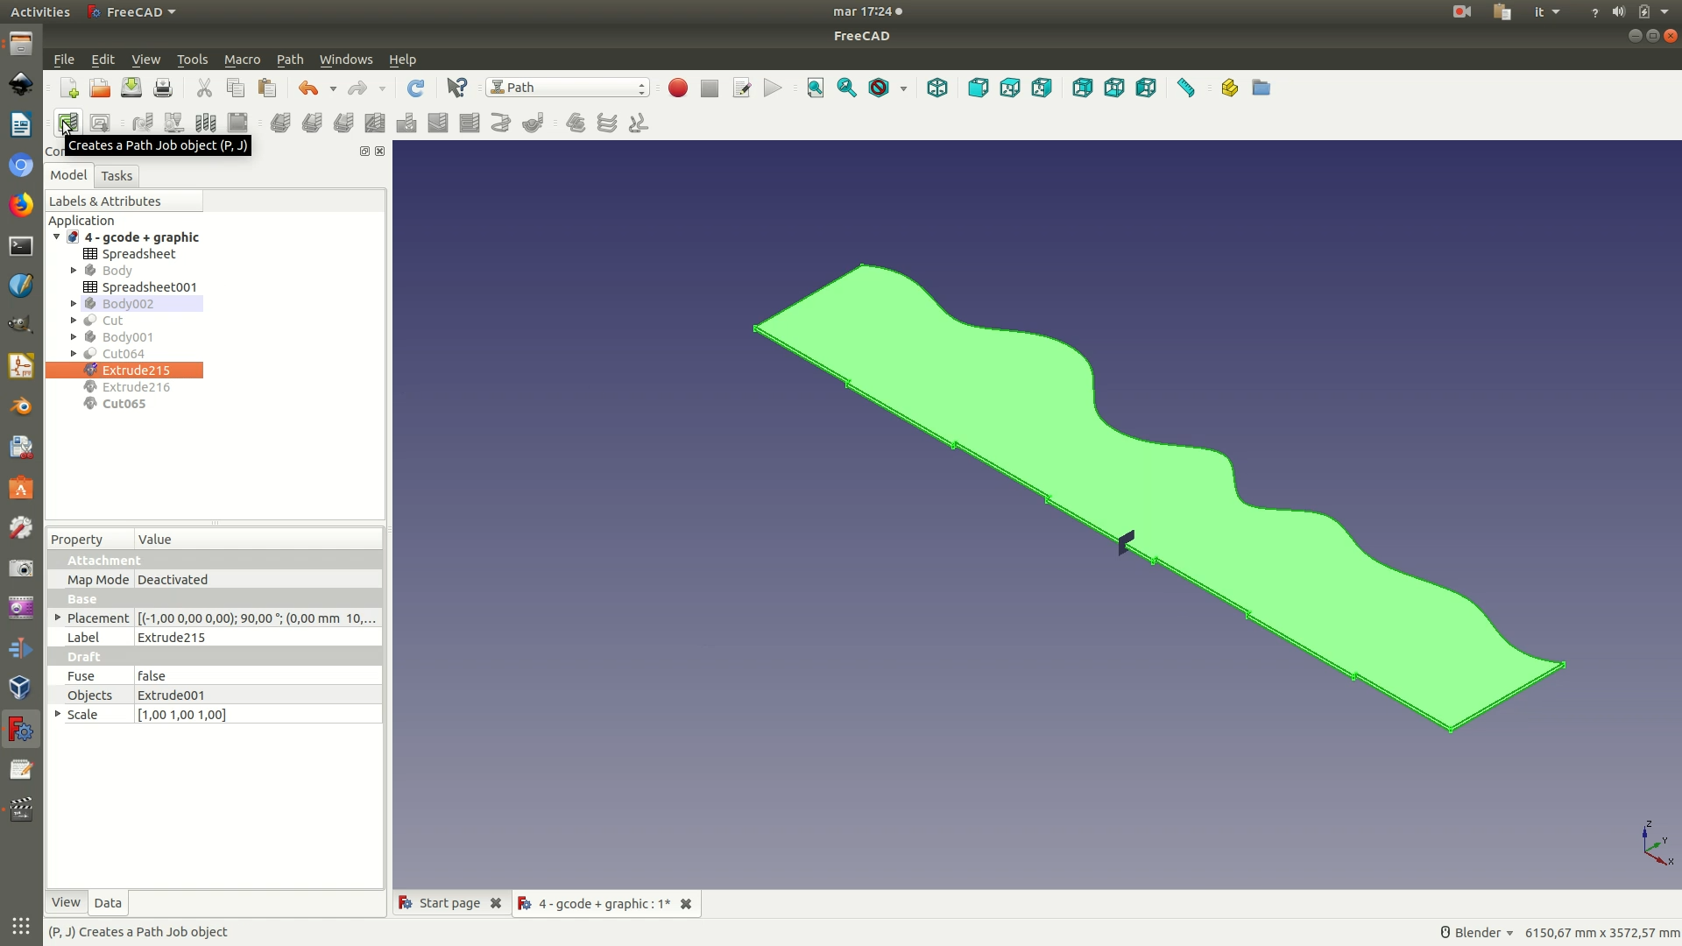Open the Path workbench selector dropdown
Screen dimensions: 1682x946
[x=568, y=88]
